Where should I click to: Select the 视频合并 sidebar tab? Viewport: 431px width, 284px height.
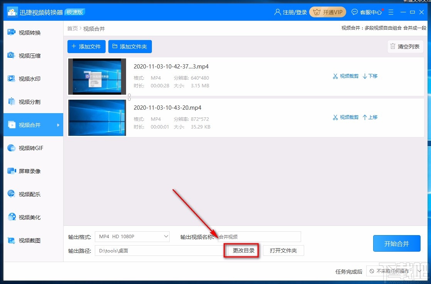(33, 125)
